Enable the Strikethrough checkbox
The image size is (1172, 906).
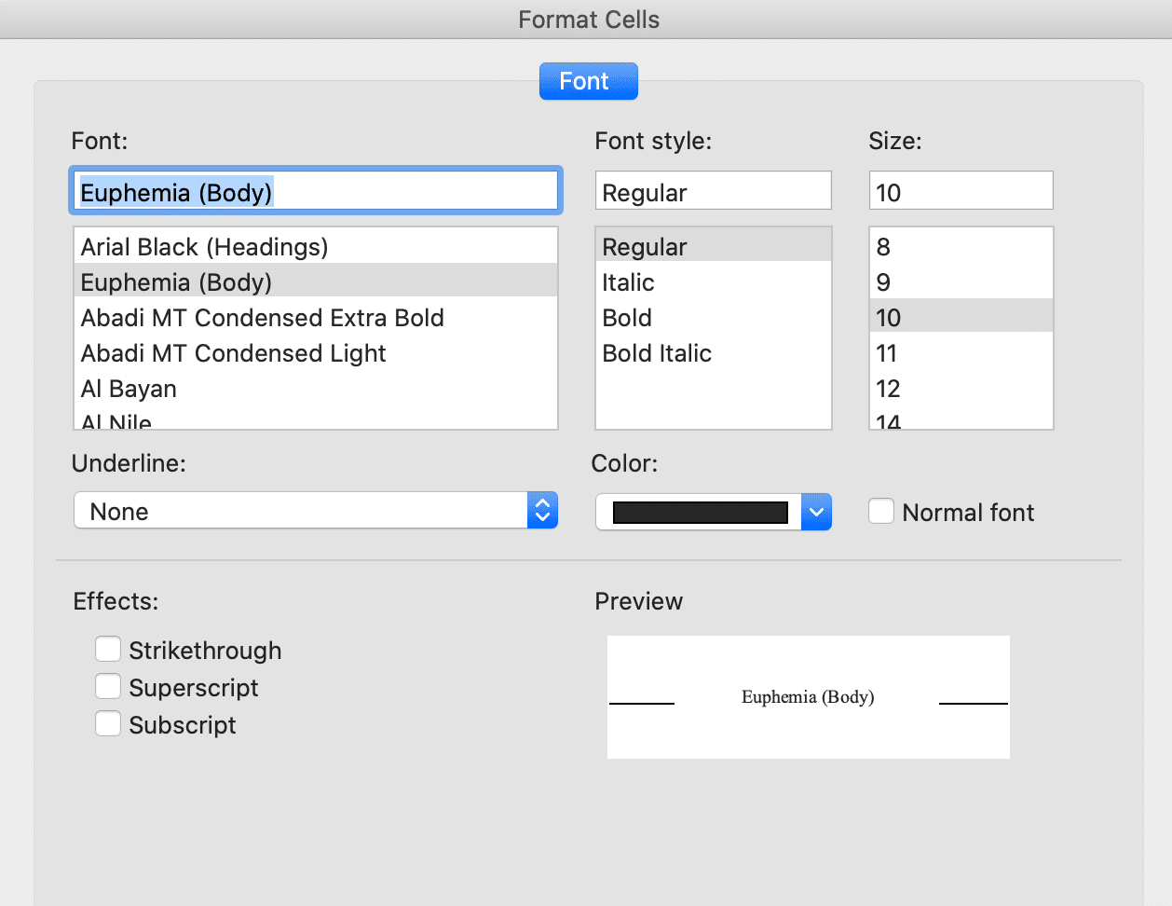click(108, 650)
